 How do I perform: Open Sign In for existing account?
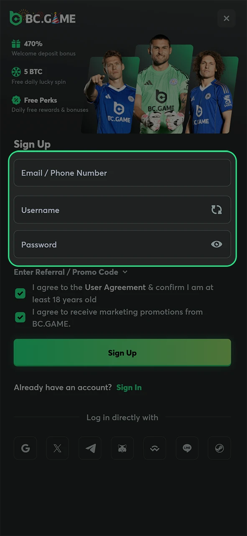click(x=129, y=387)
